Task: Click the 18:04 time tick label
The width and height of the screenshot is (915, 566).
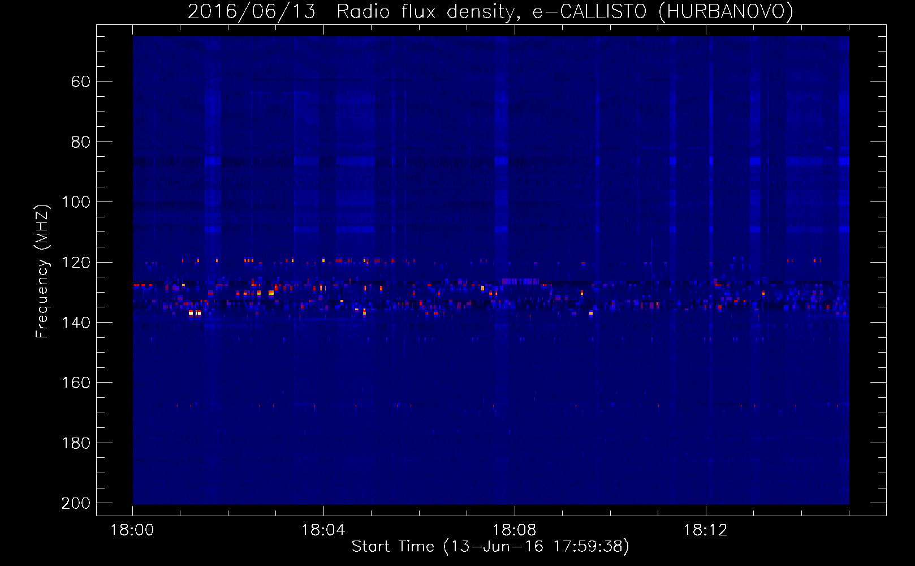Action: coord(323,530)
